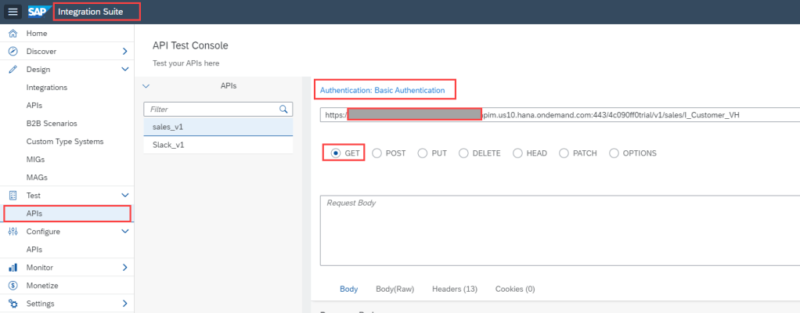Collapse the Design section chevron
Viewport: 800px width, 313px height.
point(124,70)
